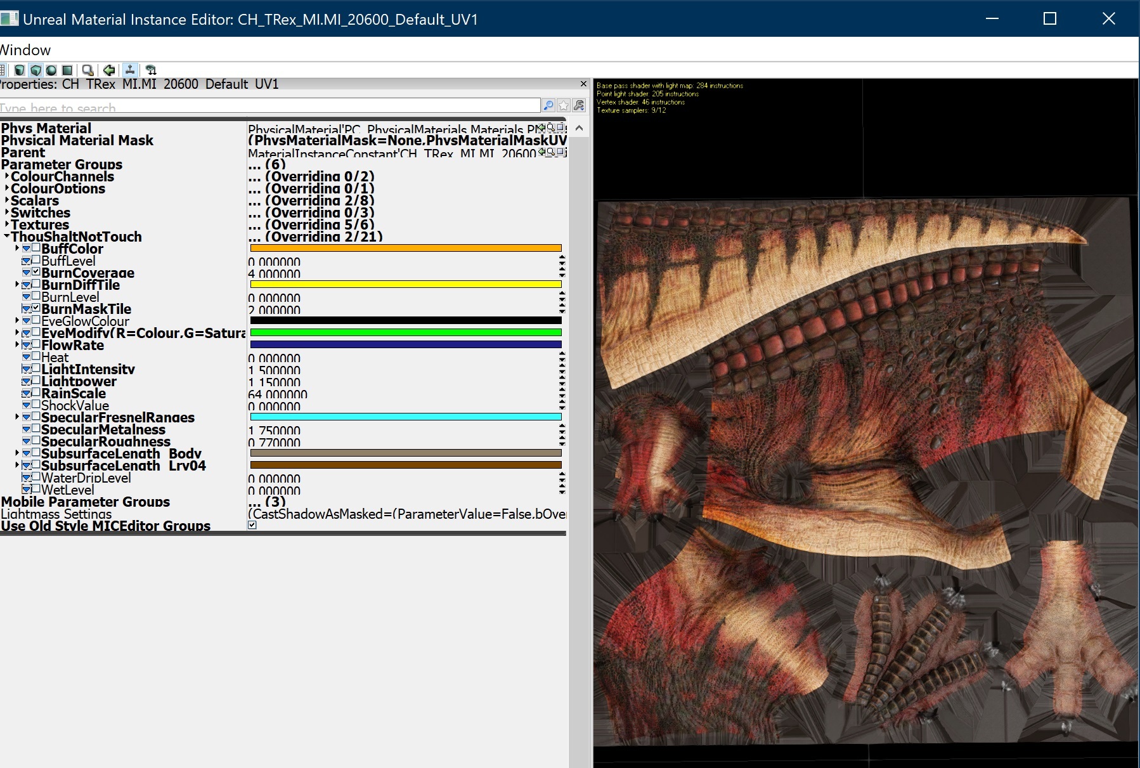Viewport: 1140px width, 768px height.
Task: Click the dark blue FlowRate color bar
Action: (406, 344)
